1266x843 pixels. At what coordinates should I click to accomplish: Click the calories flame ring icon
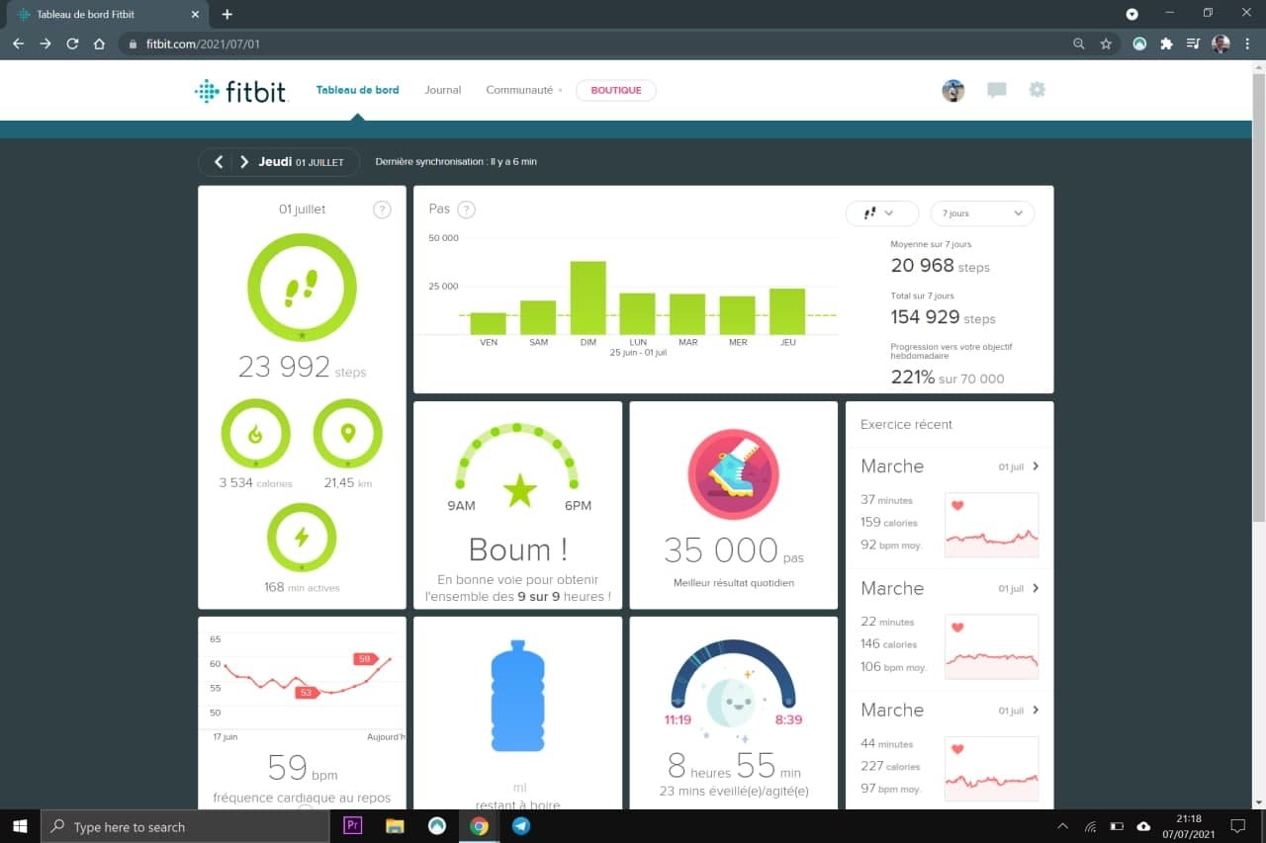(x=255, y=433)
